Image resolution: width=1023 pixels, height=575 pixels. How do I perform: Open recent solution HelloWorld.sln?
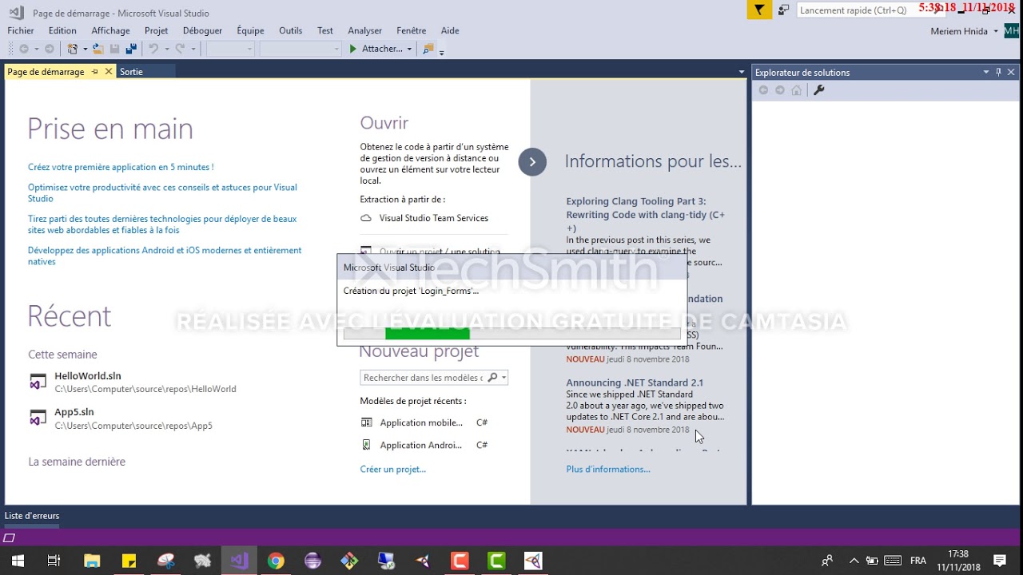tap(88, 376)
